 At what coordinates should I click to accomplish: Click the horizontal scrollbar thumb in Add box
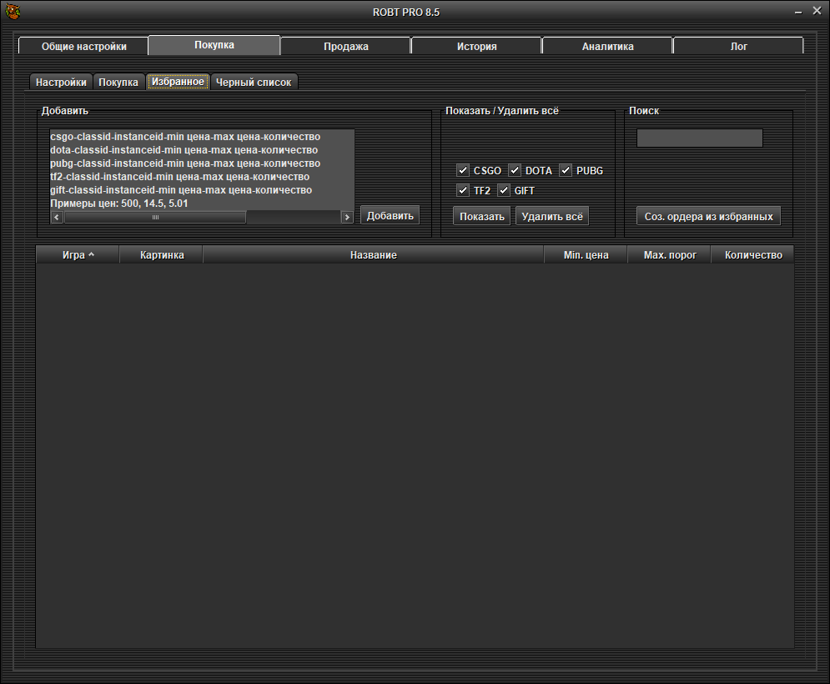click(155, 217)
